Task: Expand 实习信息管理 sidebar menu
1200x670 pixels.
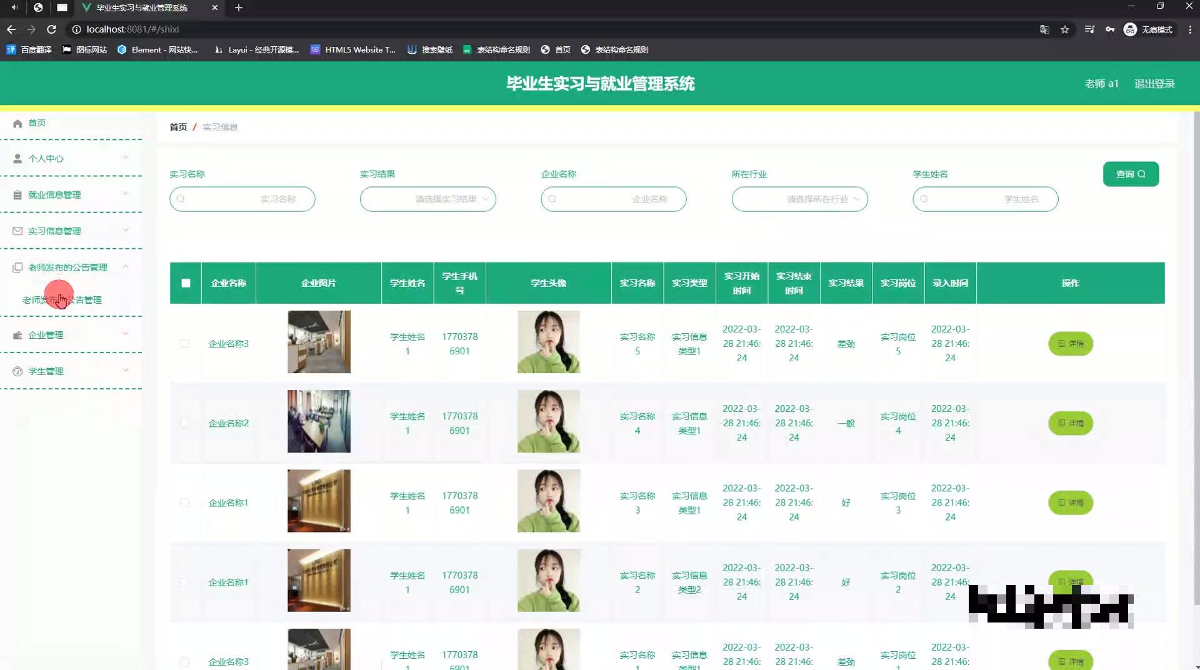Action: (71, 231)
